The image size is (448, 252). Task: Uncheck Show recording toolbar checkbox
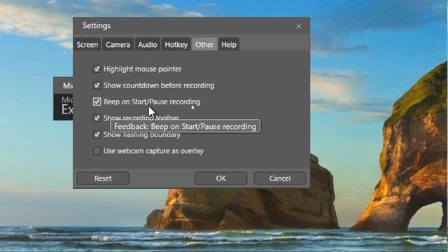[97, 118]
